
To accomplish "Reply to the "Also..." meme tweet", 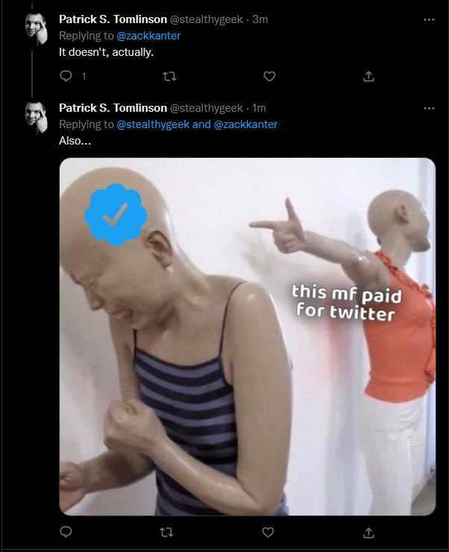I will [x=66, y=532].
